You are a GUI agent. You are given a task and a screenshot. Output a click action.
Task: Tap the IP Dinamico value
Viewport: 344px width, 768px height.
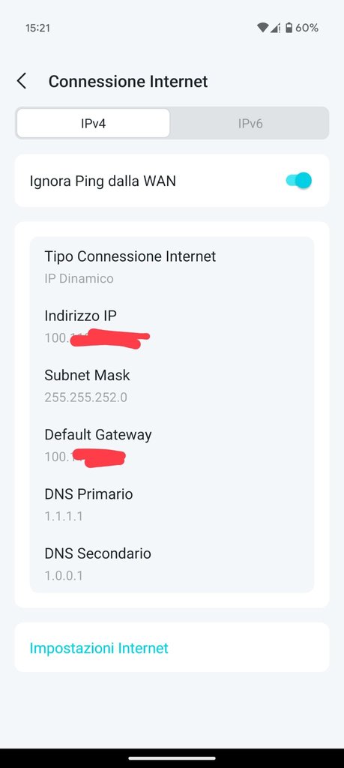[79, 279]
